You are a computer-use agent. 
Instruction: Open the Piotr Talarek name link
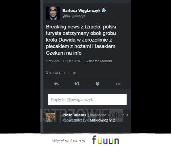click(74, 115)
